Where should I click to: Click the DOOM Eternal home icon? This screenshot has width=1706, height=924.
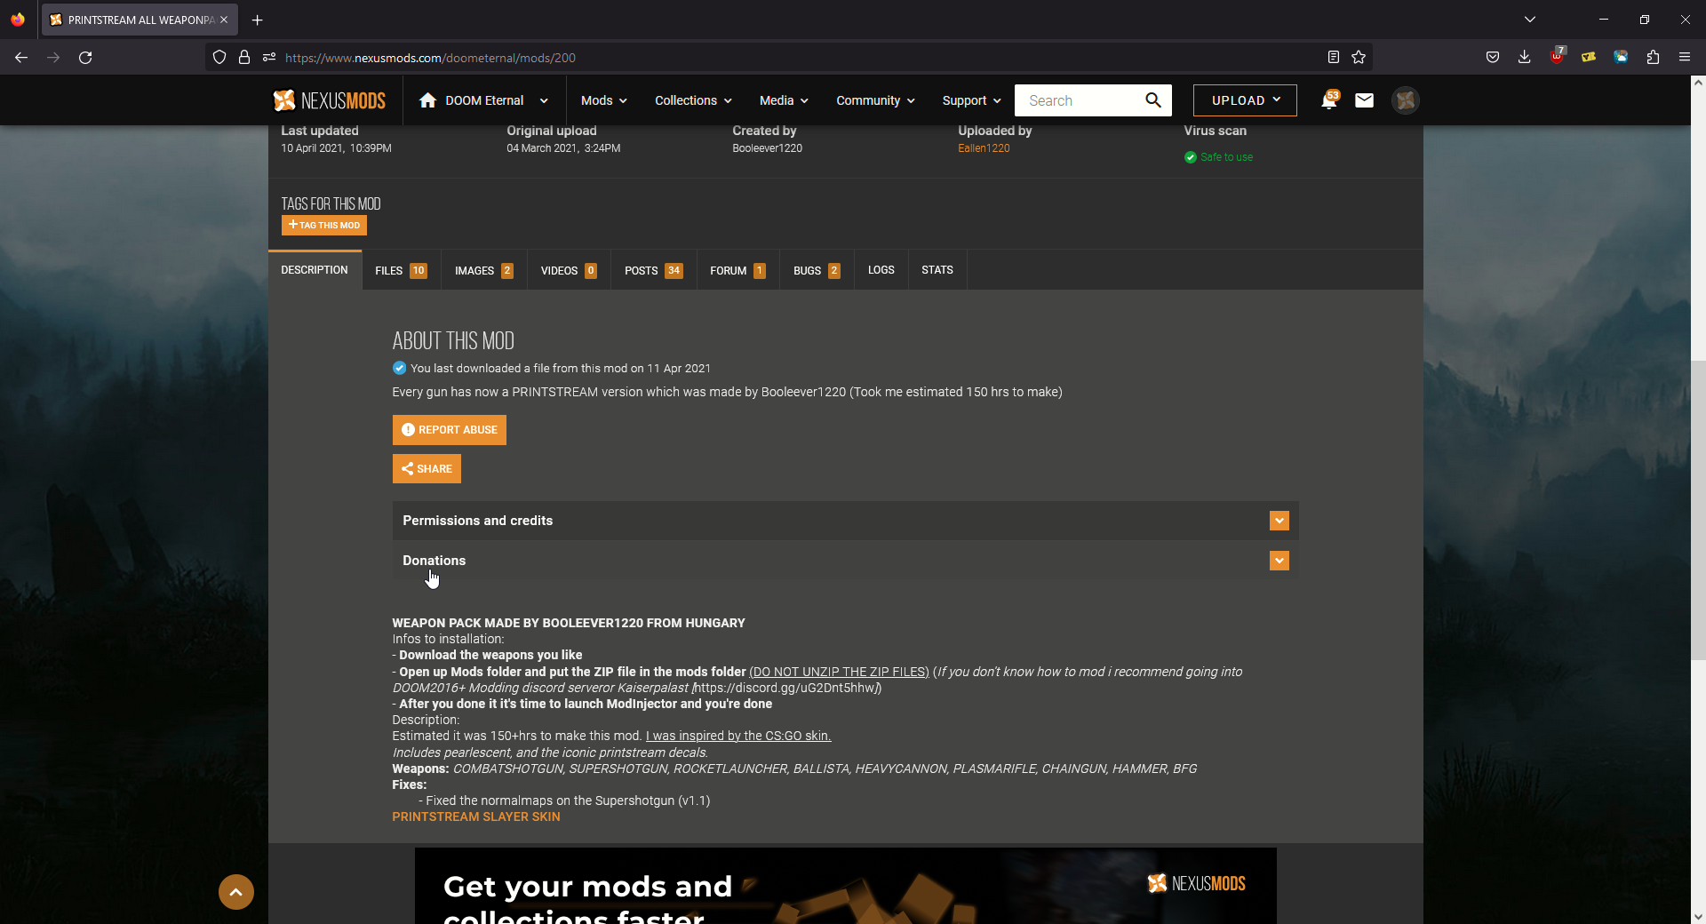427,100
